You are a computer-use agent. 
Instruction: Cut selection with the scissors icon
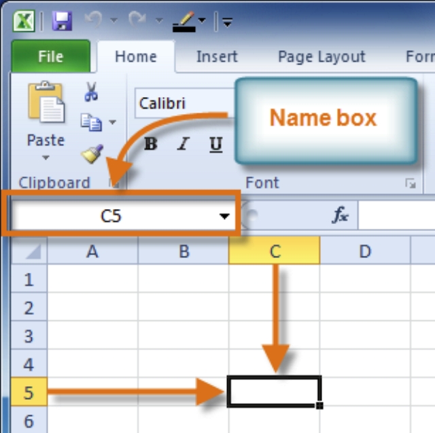[91, 92]
